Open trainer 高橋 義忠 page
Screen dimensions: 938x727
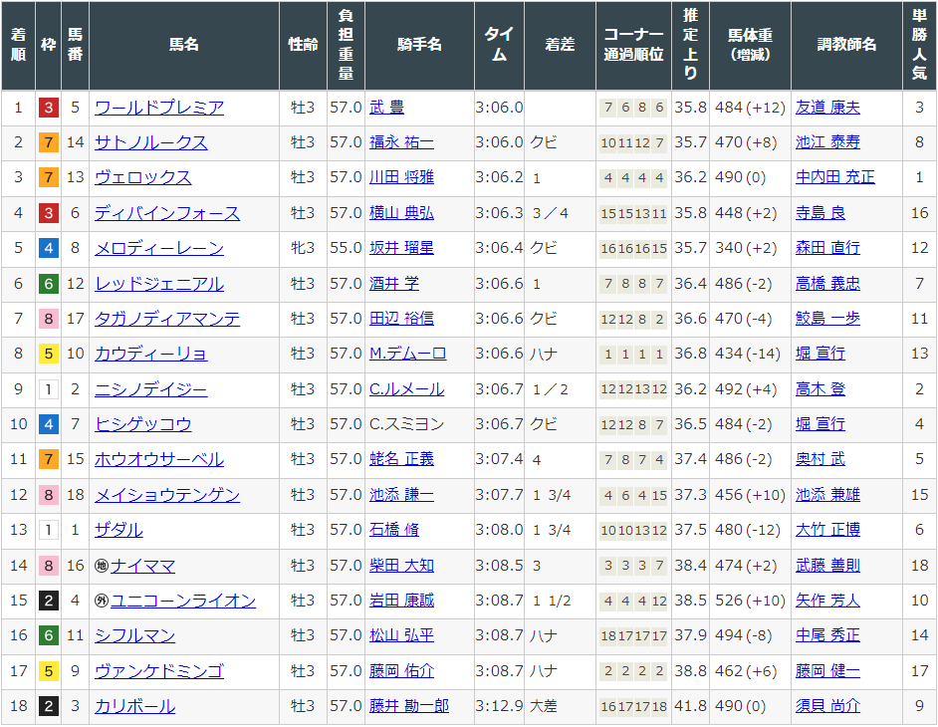click(827, 284)
